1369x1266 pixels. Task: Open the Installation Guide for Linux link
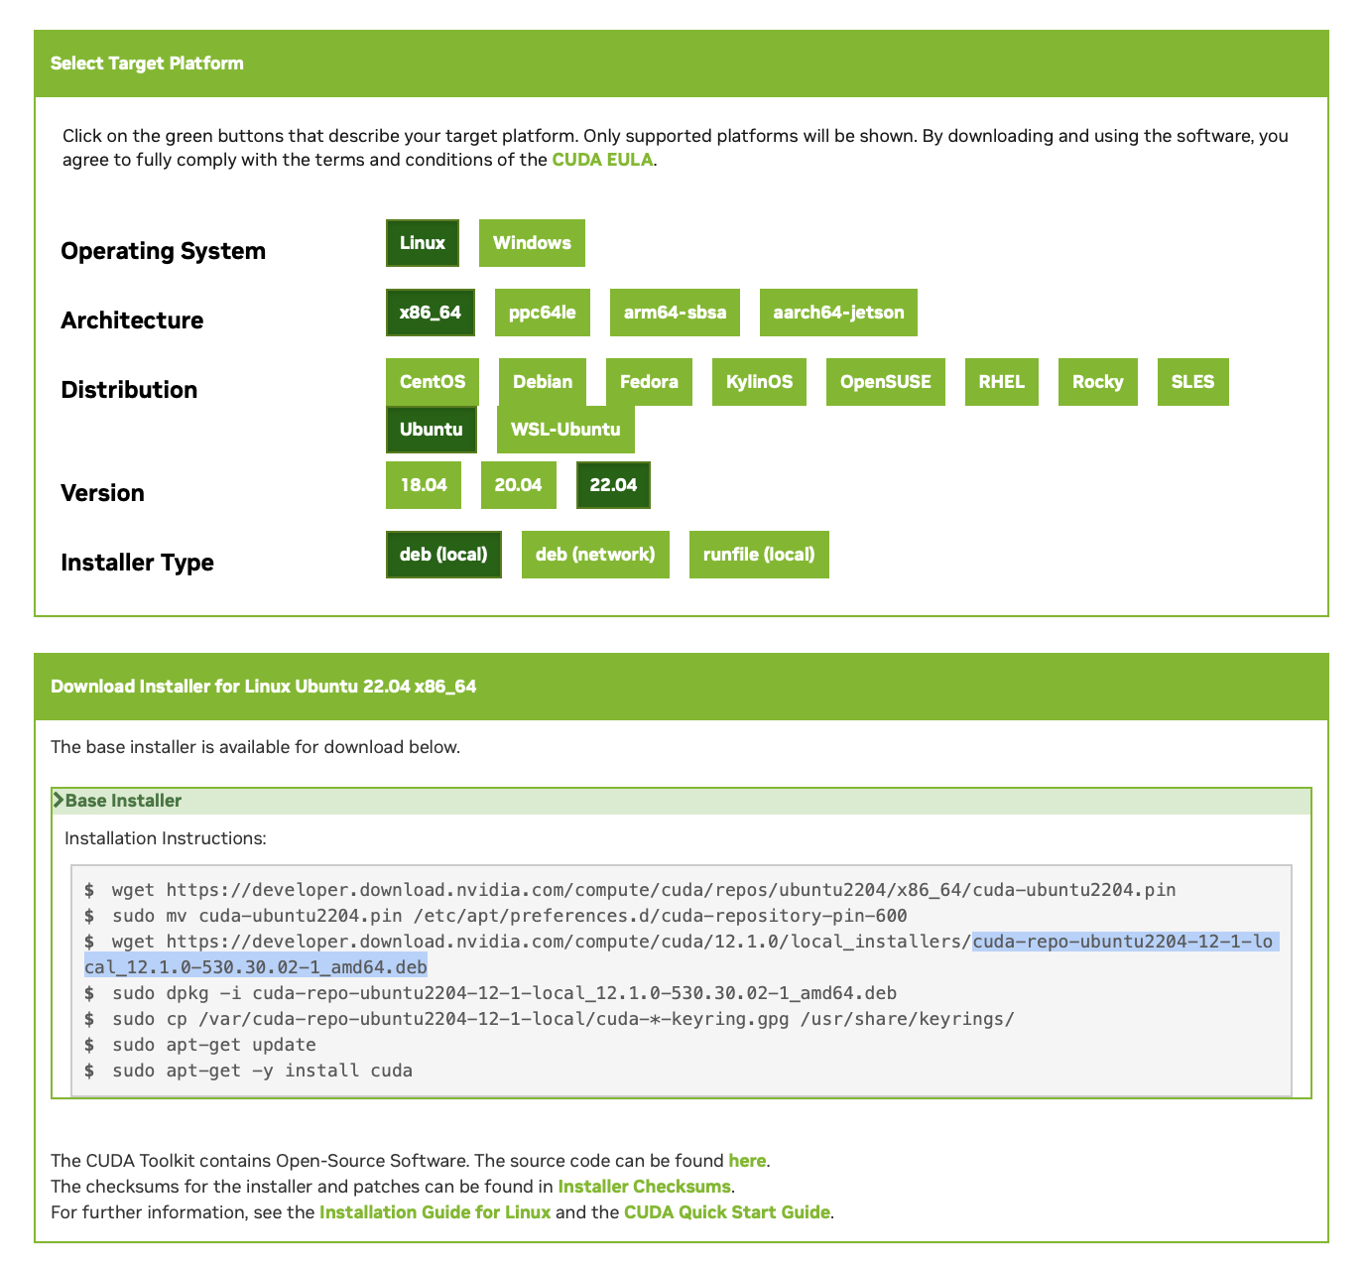point(435,1212)
